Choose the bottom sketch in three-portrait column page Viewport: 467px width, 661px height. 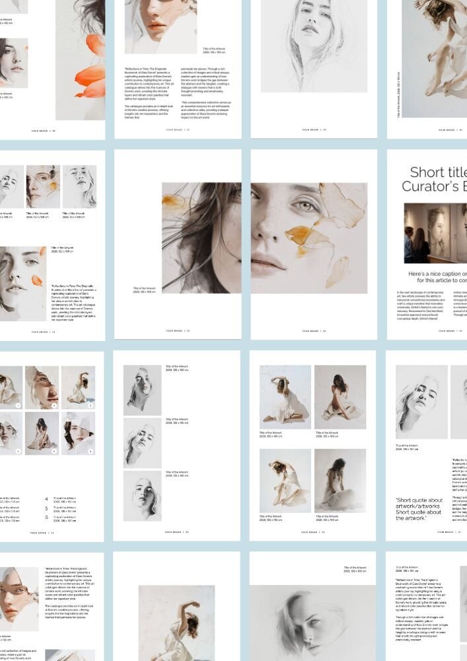[x=142, y=495]
